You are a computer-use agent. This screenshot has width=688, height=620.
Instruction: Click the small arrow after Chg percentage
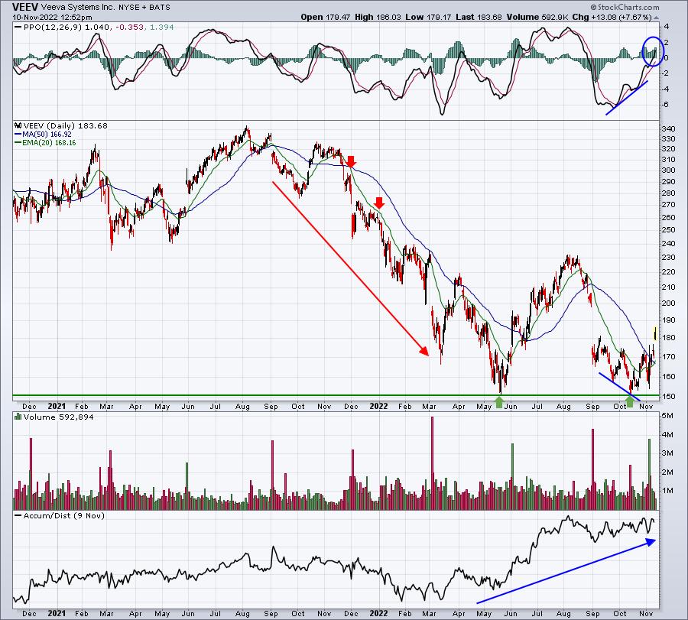tap(657, 18)
